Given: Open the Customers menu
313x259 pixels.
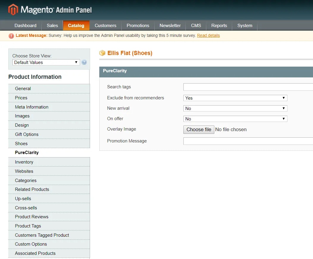Looking at the screenshot, I should click(x=106, y=26).
